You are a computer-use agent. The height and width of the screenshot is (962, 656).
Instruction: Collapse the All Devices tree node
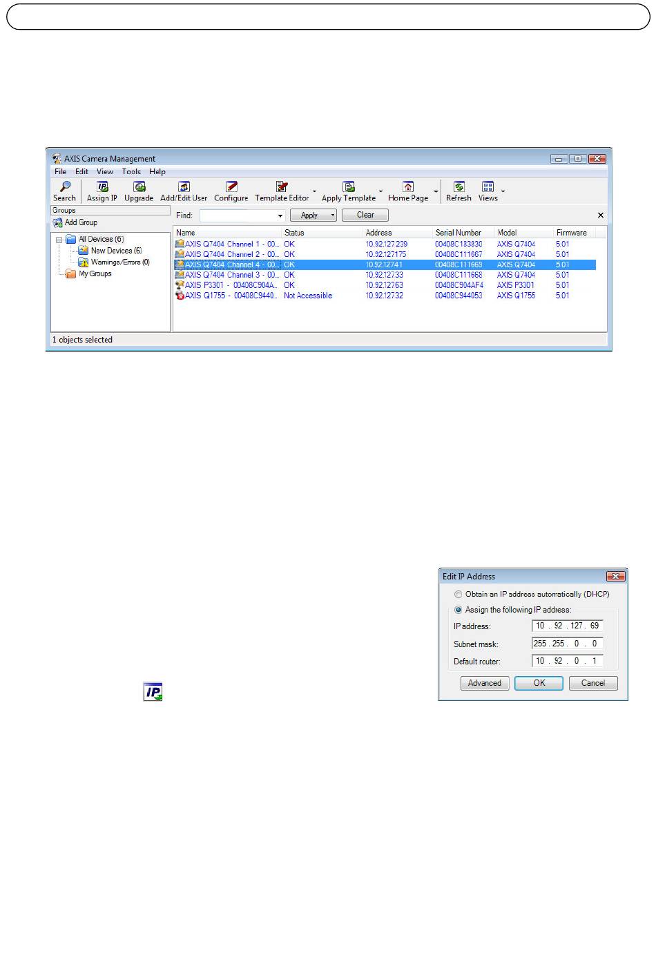coord(59,240)
